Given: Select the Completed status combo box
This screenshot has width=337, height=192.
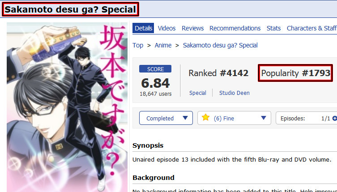Looking at the screenshot, I should coord(166,118).
